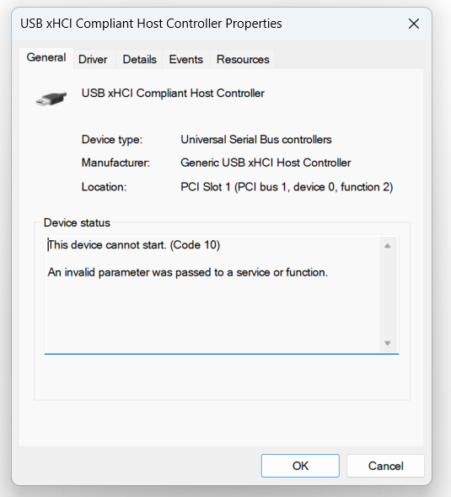The width and height of the screenshot is (451, 497).
Task: Click the device status scroll down arrow
Action: tap(388, 343)
